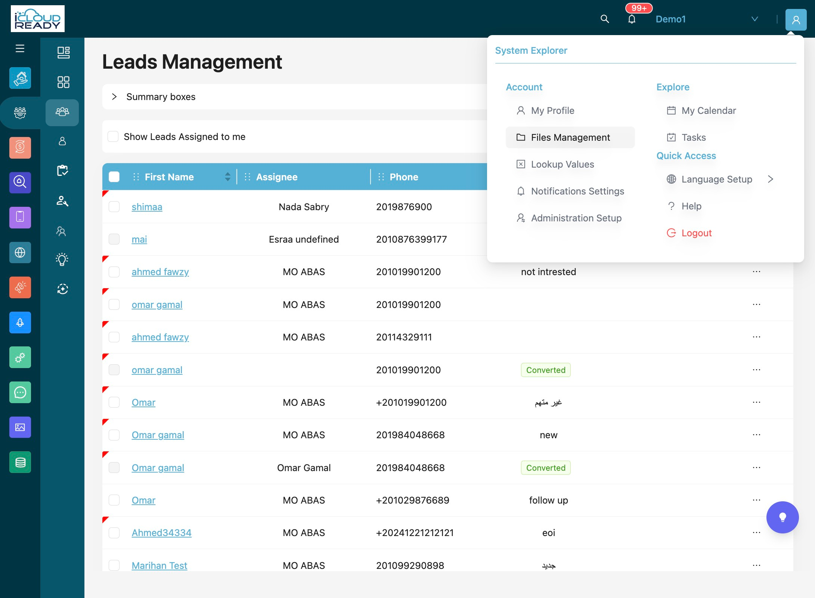The height and width of the screenshot is (598, 815).
Task: Toggle the select-all checkbox in table header
Action: tap(114, 177)
